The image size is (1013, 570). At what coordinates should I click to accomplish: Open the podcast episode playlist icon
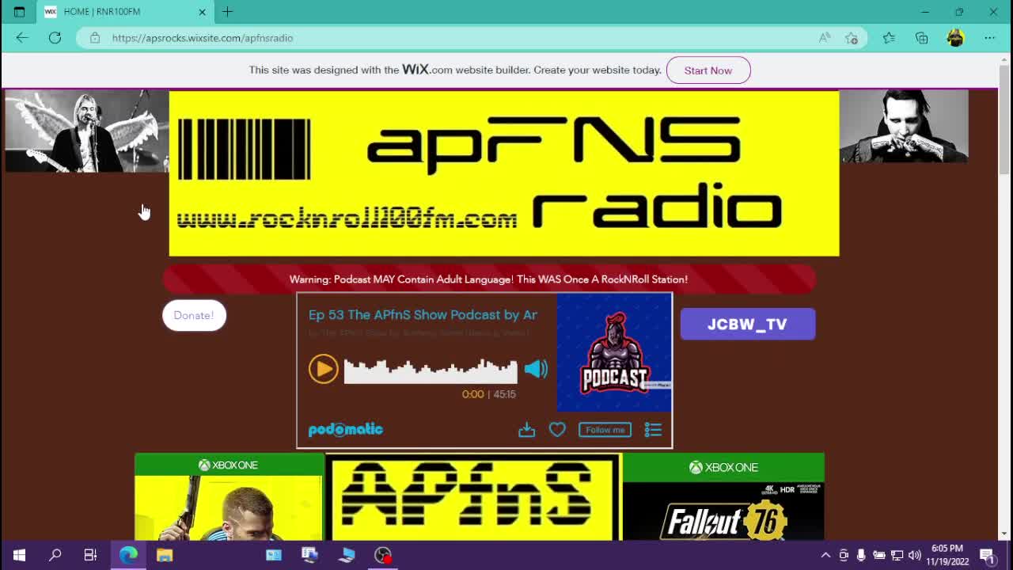coord(653,430)
